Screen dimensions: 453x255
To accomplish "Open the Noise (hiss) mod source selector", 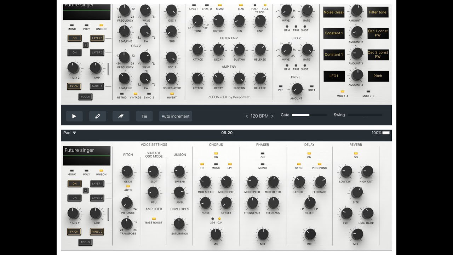I will click(x=334, y=12).
